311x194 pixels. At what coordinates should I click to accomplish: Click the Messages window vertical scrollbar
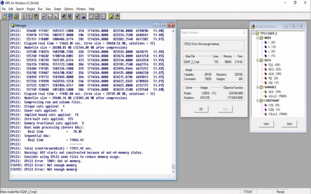(x=174, y=97)
